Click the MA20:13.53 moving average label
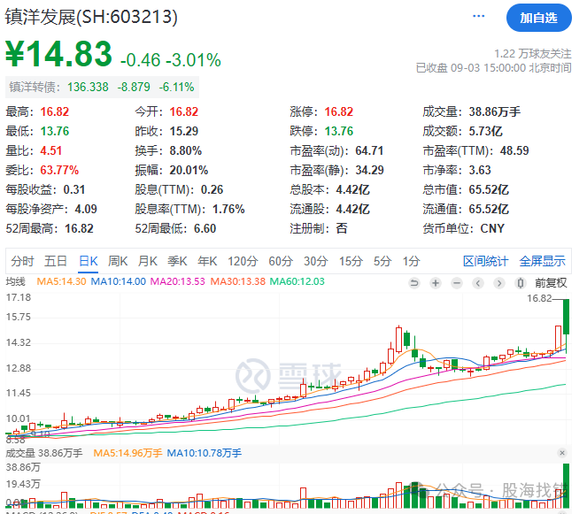 (x=177, y=281)
